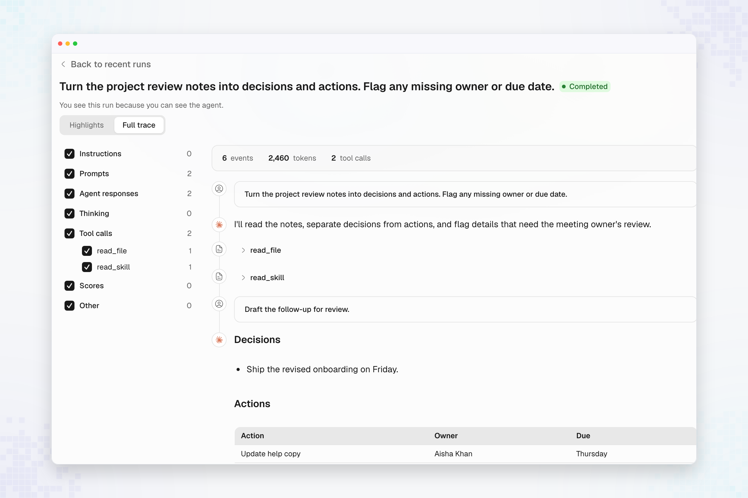Click the red close window button

[60, 44]
